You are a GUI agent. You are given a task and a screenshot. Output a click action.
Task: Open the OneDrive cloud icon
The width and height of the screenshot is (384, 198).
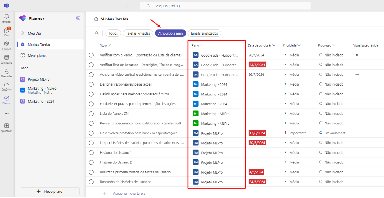6,85
